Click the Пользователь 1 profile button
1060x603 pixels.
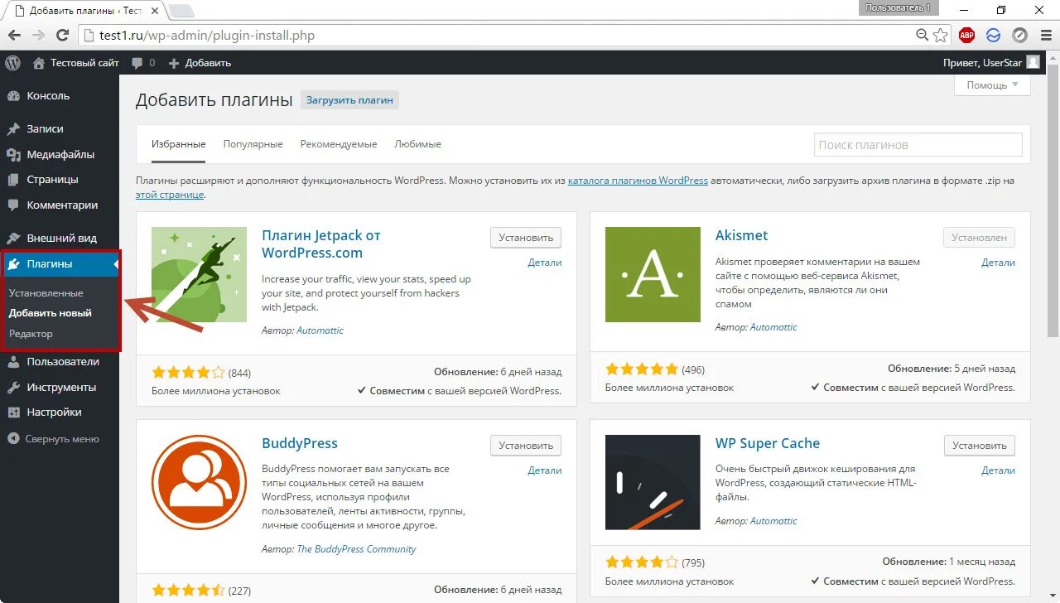(x=899, y=7)
